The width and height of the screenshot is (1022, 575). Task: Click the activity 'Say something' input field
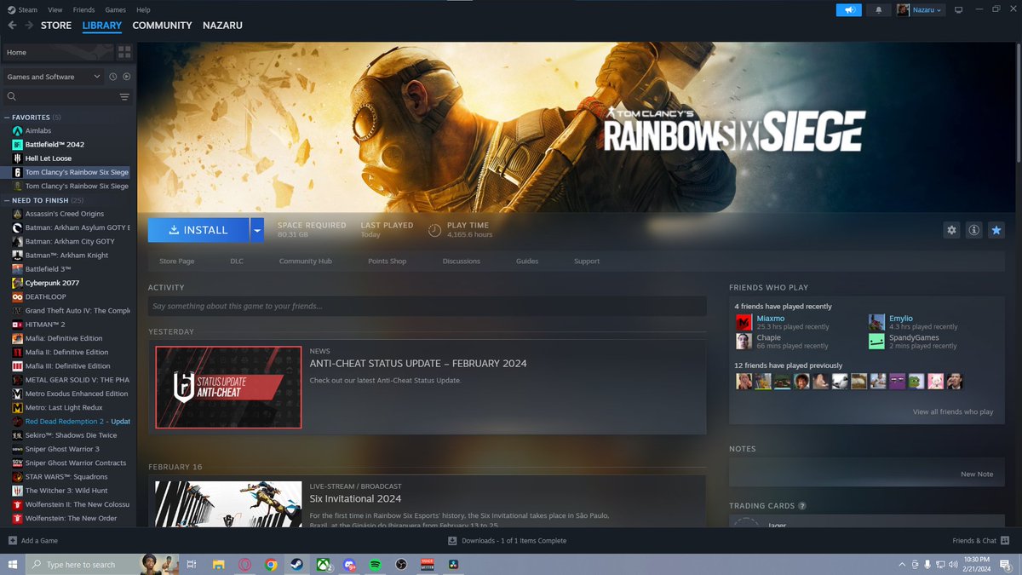(427, 306)
